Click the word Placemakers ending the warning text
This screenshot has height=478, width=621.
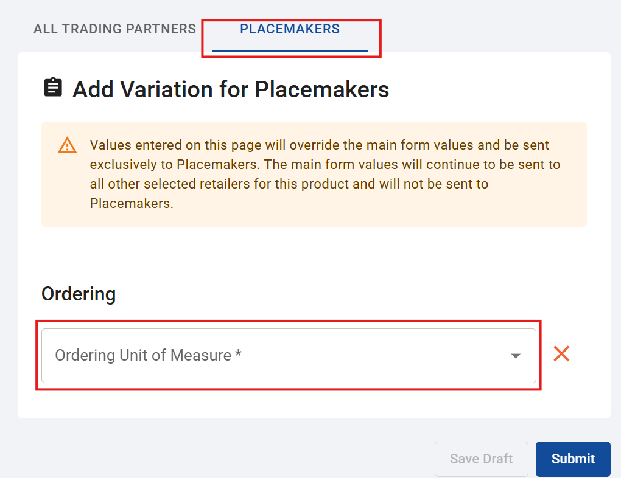(x=130, y=203)
